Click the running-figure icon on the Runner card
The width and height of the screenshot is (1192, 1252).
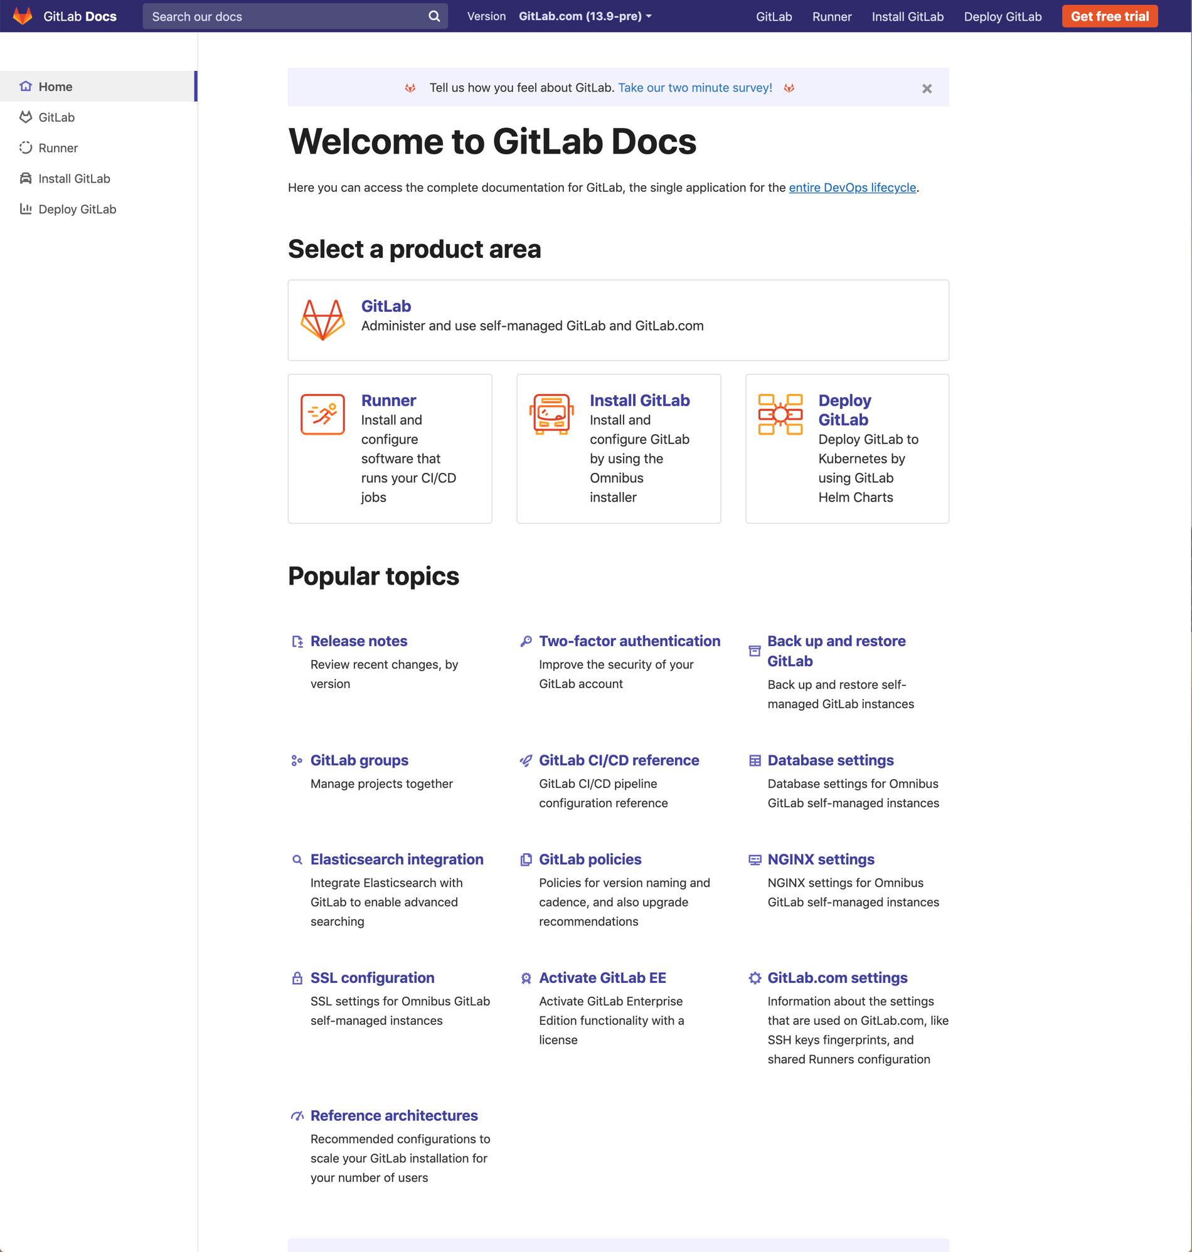[322, 413]
